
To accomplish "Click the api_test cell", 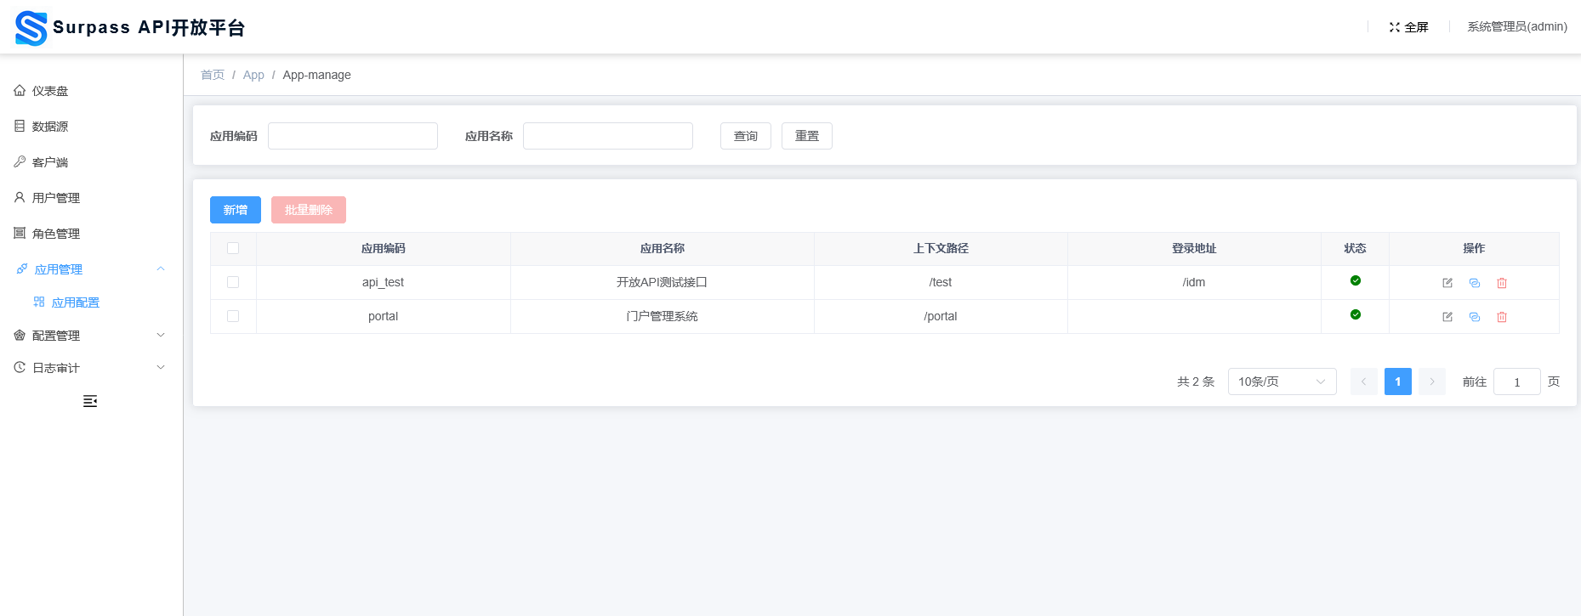I will click(384, 282).
